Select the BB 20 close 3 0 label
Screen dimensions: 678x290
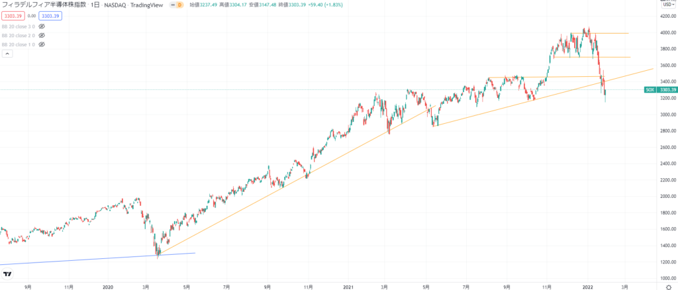18,26
